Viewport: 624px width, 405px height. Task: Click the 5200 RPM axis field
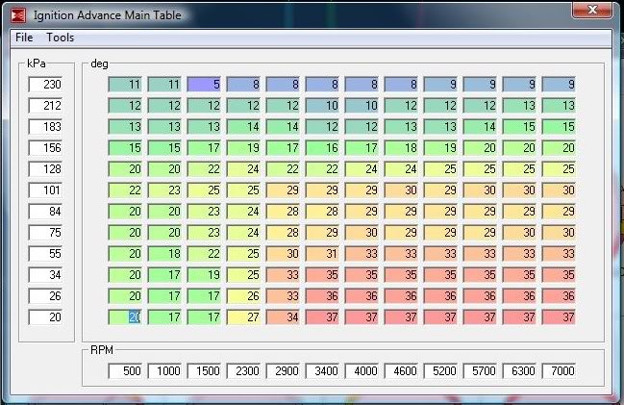(440, 370)
